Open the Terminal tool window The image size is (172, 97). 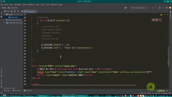[28, 91]
